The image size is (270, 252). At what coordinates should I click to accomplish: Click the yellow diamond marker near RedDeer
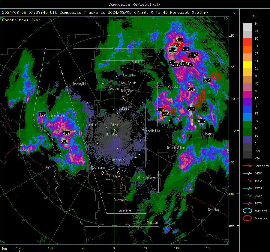(123, 97)
